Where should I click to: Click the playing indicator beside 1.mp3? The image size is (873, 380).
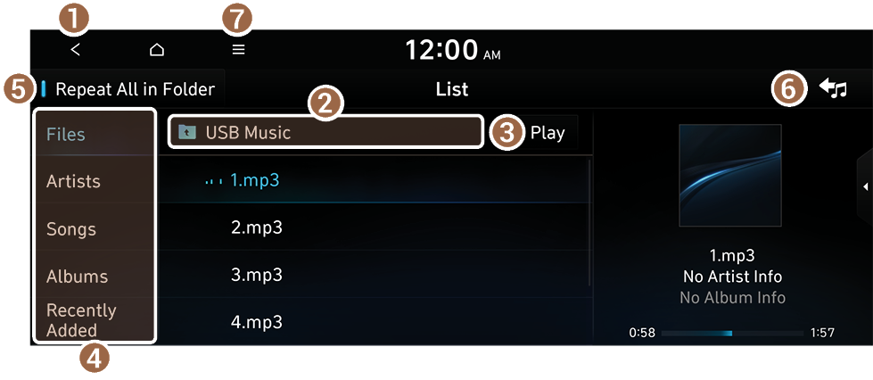pyautogui.click(x=214, y=181)
